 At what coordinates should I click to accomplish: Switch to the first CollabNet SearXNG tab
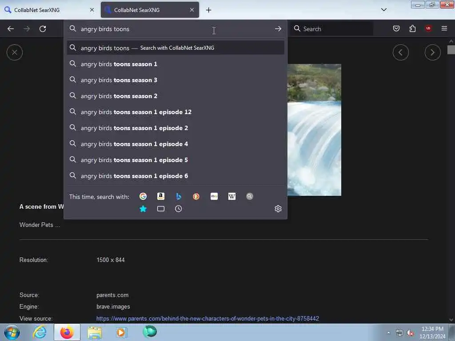click(49, 10)
